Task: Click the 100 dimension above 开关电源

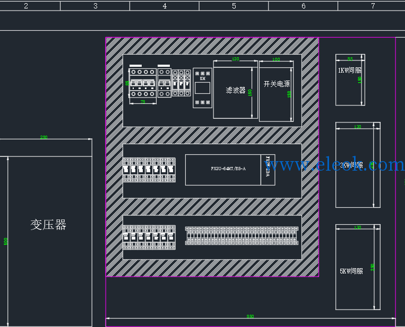Action: click(276, 59)
